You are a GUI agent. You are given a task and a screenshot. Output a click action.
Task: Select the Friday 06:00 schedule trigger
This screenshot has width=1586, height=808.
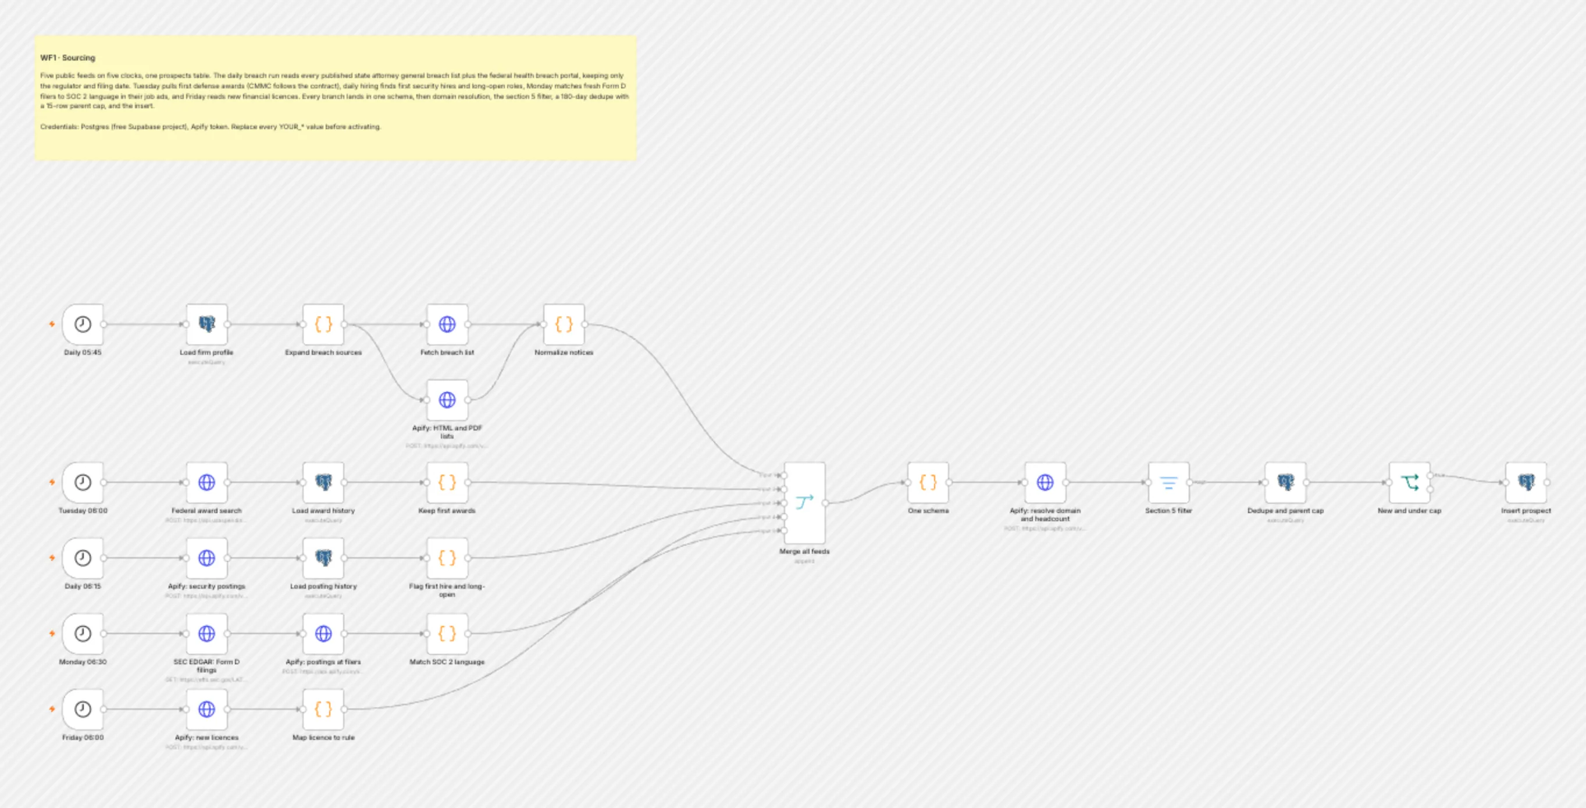coord(83,710)
